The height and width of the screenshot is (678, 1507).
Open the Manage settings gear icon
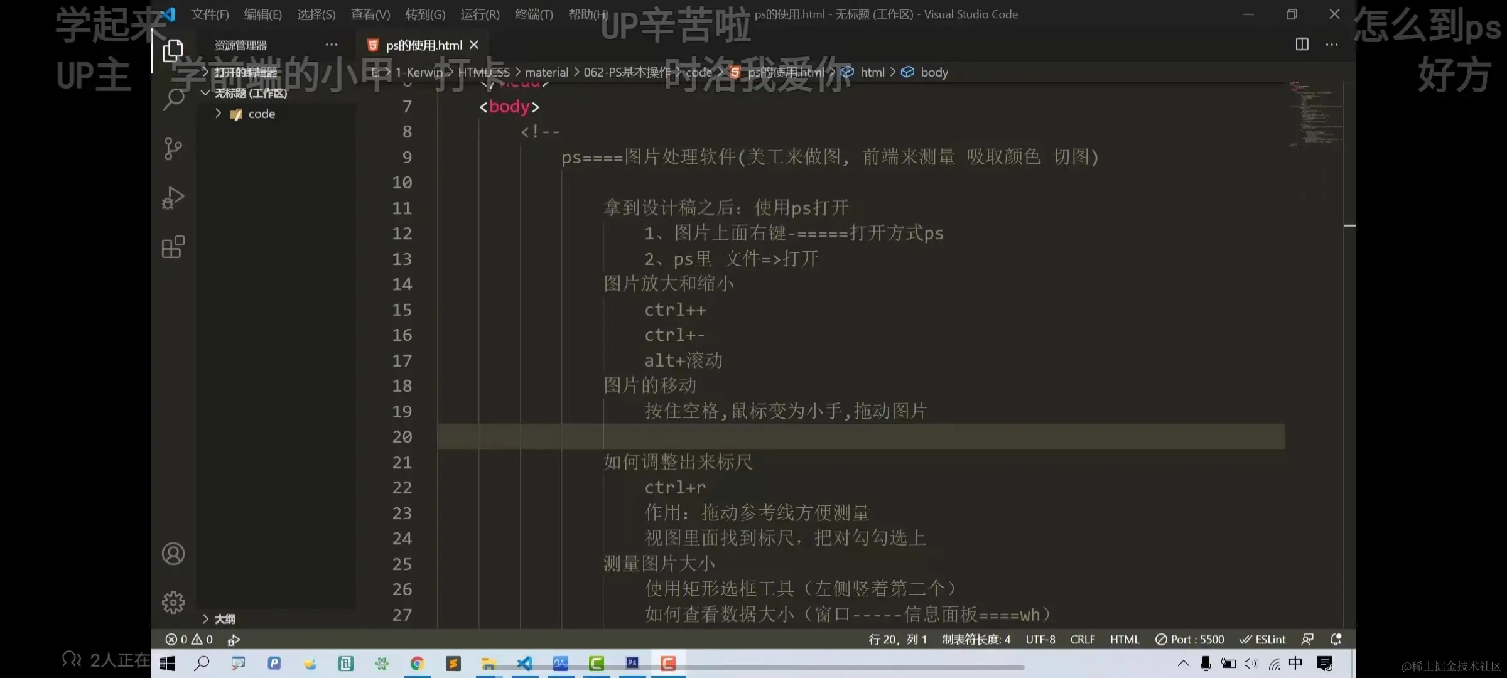coord(173,602)
